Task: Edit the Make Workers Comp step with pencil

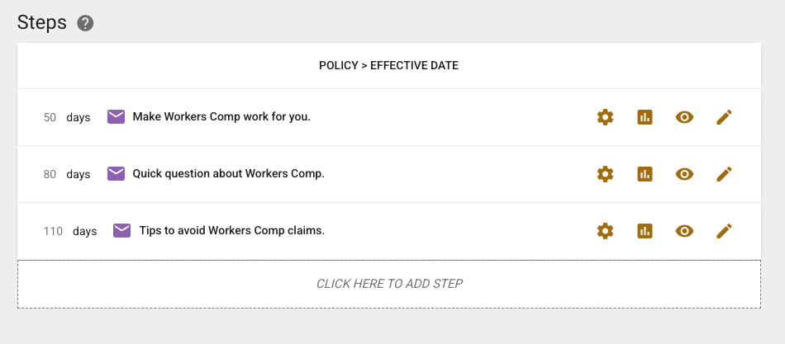Action: pos(724,117)
